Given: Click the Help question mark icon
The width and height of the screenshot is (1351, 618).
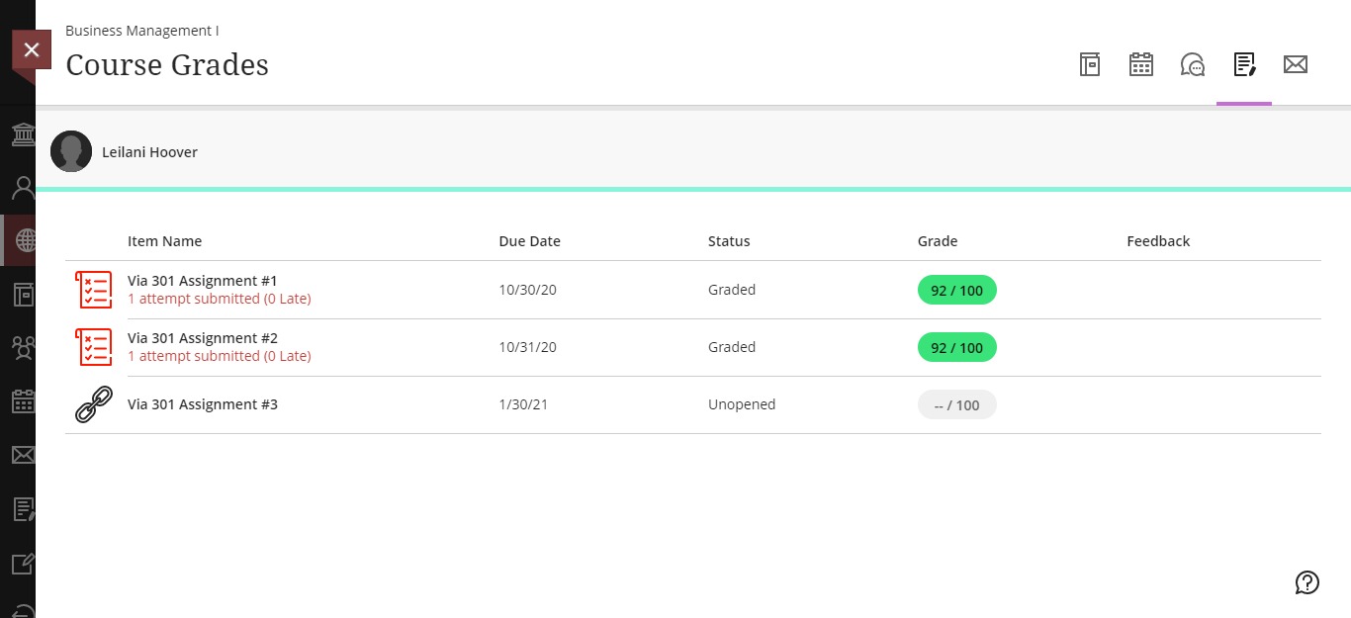Looking at the screenshot, I should 1307,582.
